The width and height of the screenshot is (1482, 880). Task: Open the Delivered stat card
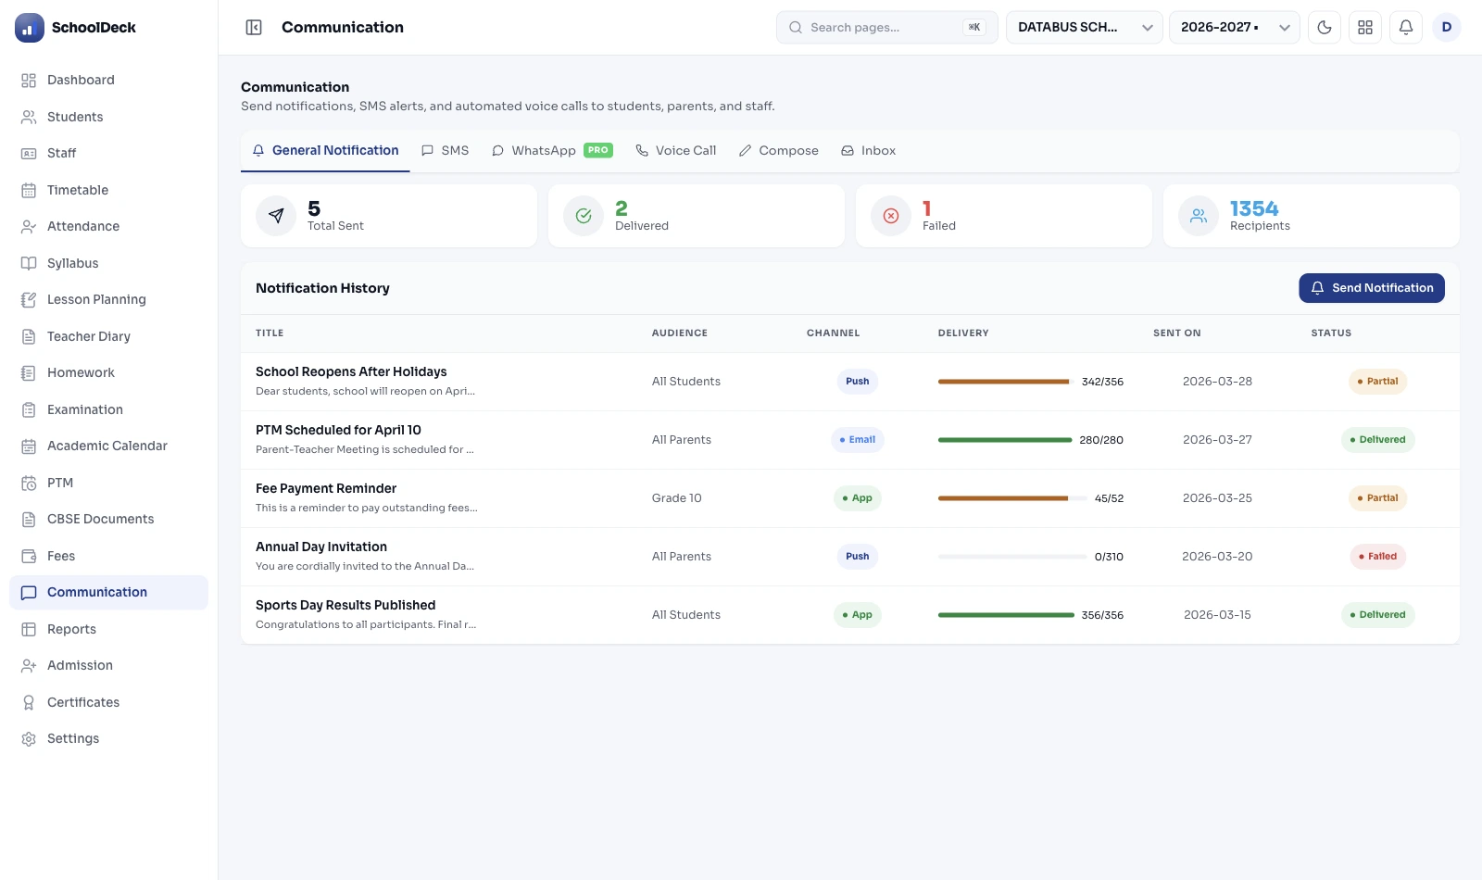pyautogui.click(x=697, y=216)
